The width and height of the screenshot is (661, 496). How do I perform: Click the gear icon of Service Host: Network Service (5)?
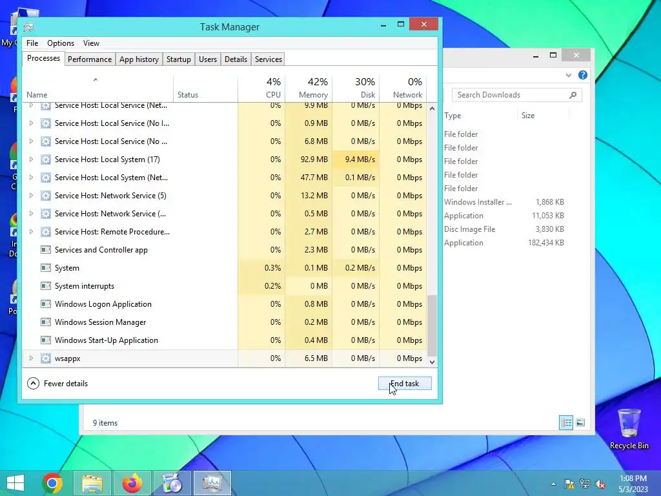pyautogui.click(x=46, y=196)
